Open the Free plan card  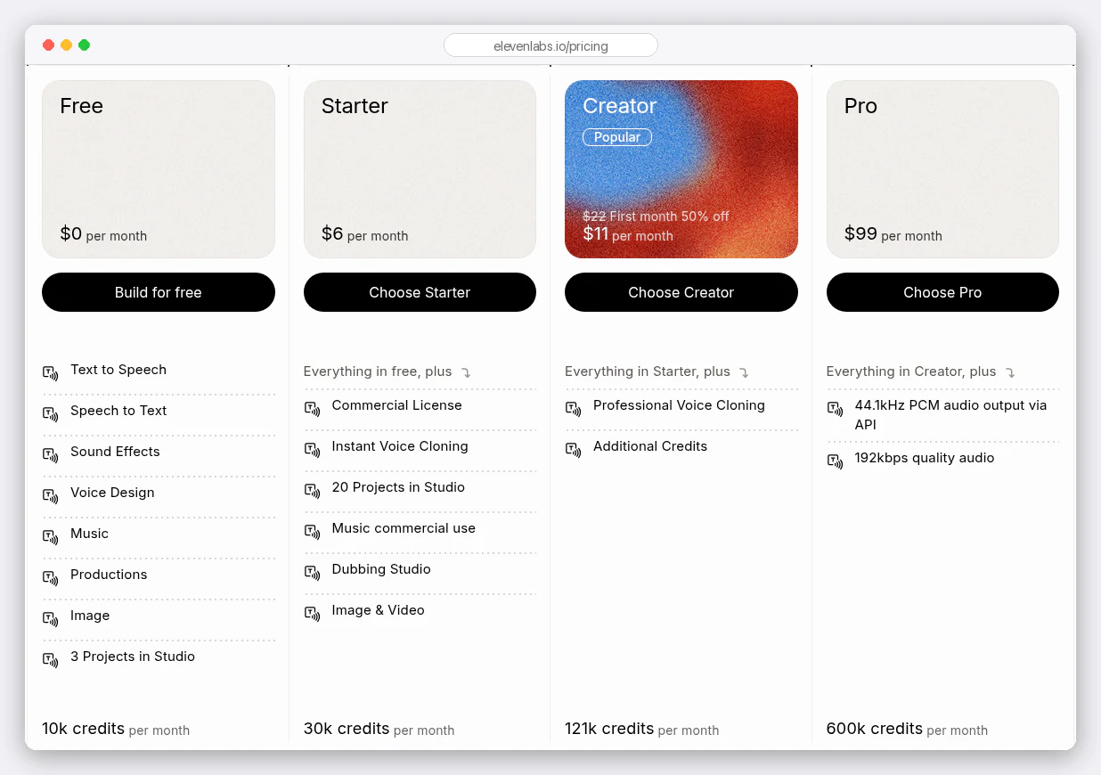pyautogui.click(x=159, y=169)
